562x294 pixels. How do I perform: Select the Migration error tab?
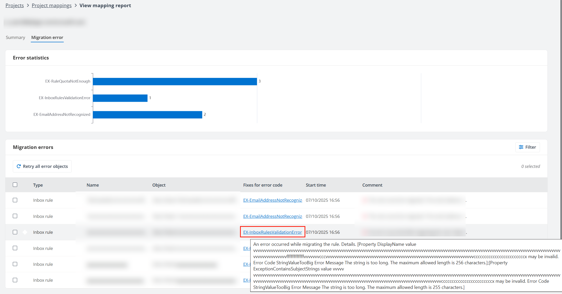click(47, 37)
